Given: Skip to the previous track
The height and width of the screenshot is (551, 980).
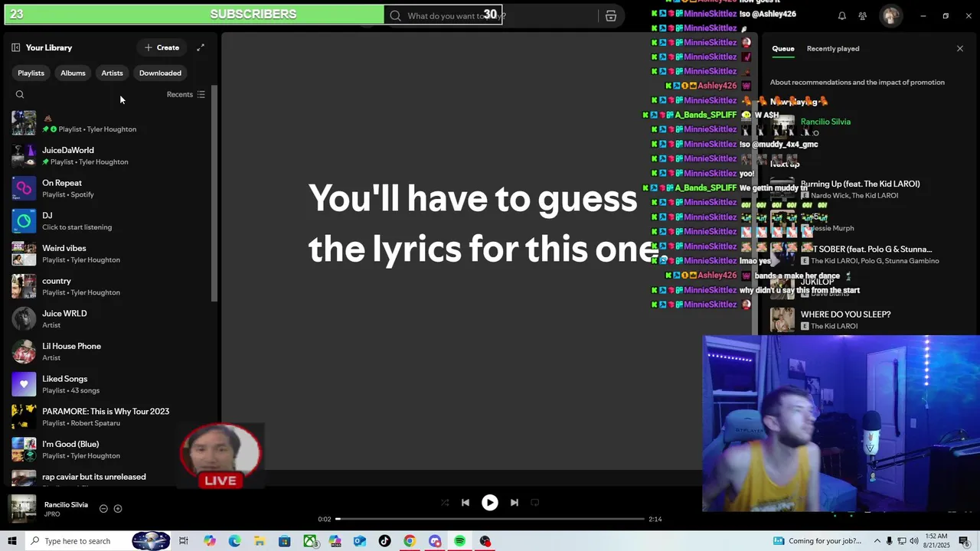Looking at the screenshot, I should (x=465, y=503).
